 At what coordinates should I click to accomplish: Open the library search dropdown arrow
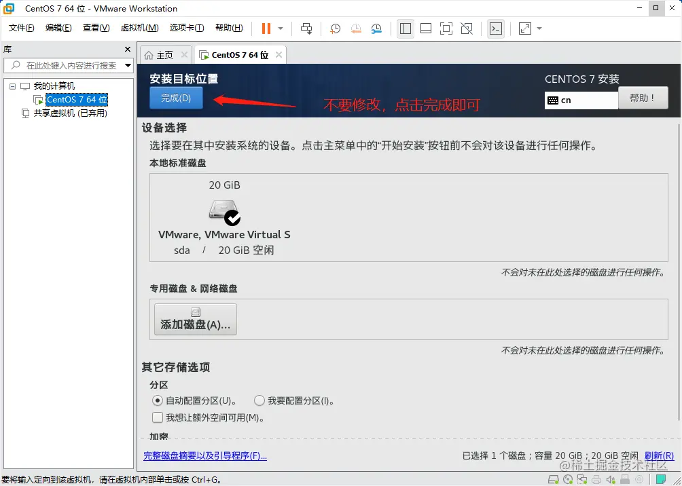(128, 66)
